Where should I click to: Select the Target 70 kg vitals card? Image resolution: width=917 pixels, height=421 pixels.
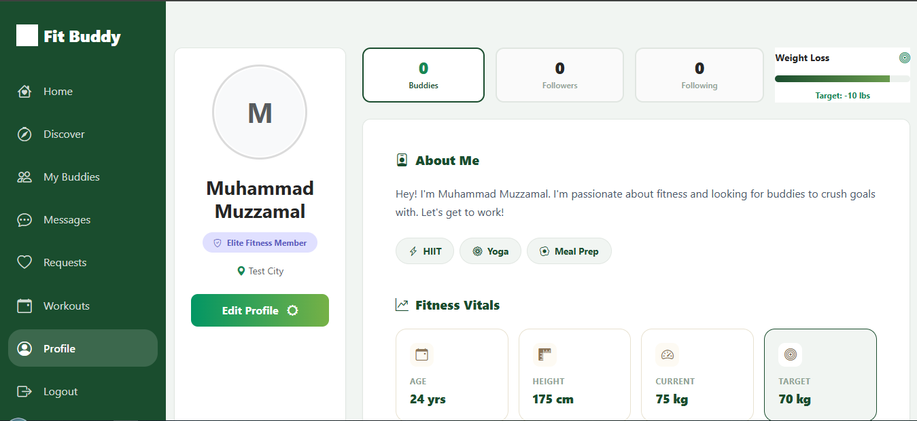pyautogui.click(x=820, y=375)
